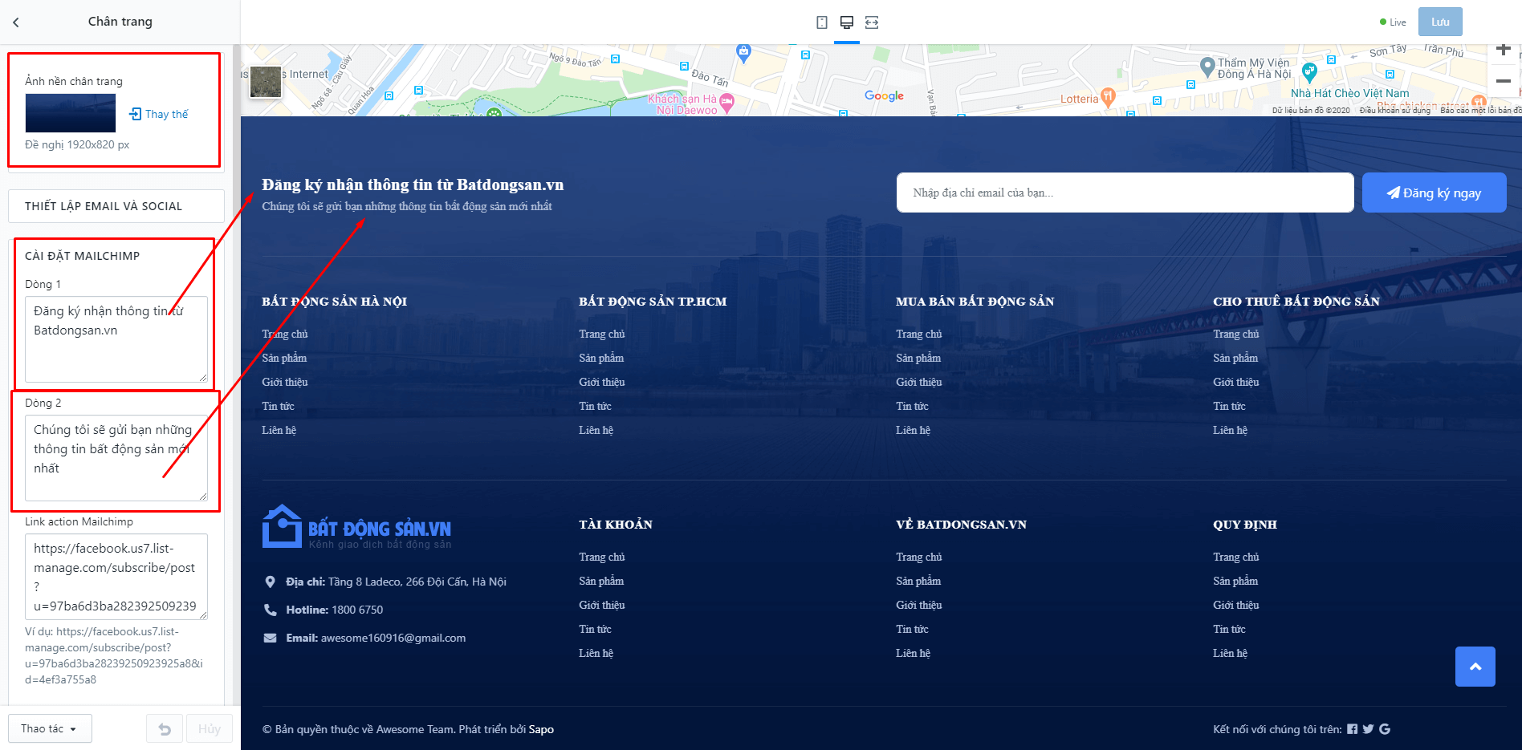Click the phone icon beside Hotline
The height and width of the screenshot is (750, 1522).
[x=271, y=610]
